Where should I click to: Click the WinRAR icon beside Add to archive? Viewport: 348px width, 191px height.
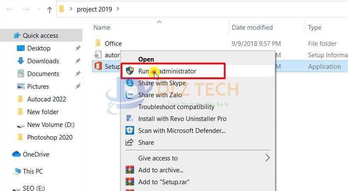coord(129,170)
